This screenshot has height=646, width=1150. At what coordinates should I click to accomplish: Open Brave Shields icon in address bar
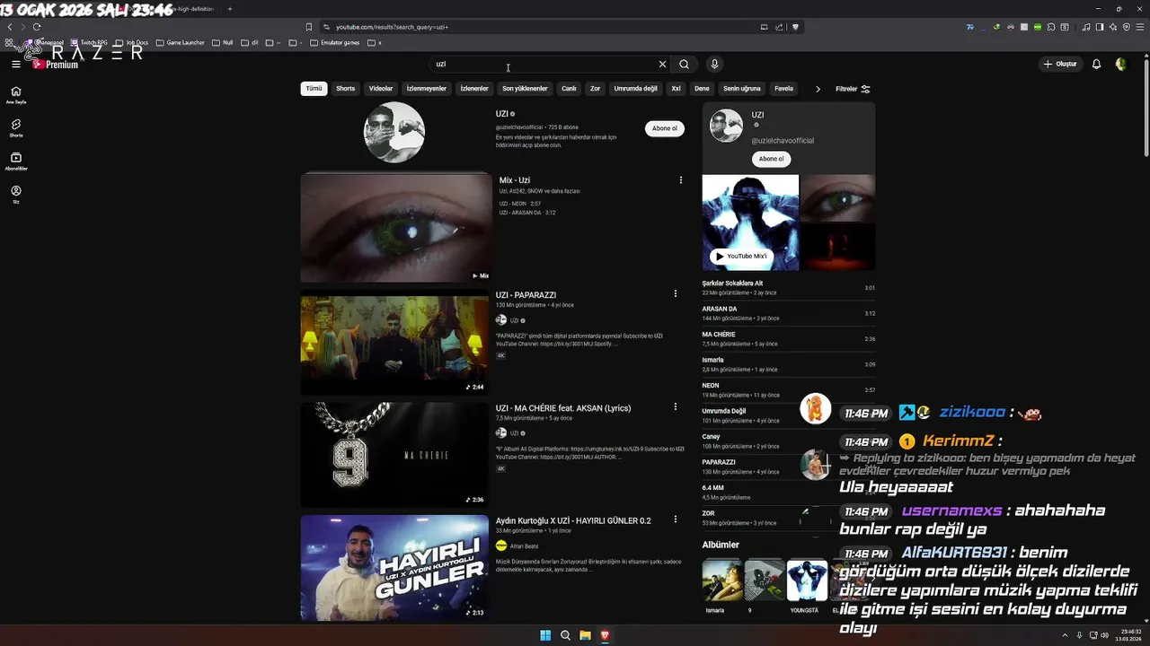click(x=795, y=27)
